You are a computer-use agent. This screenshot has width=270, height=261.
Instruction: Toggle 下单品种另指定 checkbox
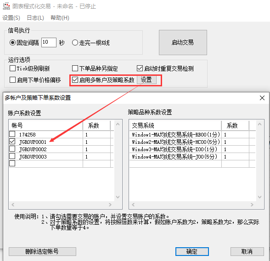pos(75,68)
